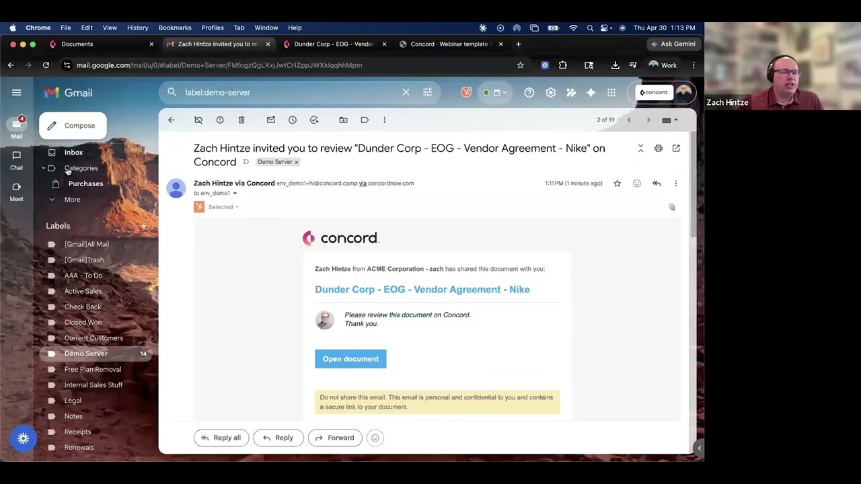This screenshot has height=484, width=861.
Task: Open Chrome Bookmarks menu
Action: click(x=175, y=28)
